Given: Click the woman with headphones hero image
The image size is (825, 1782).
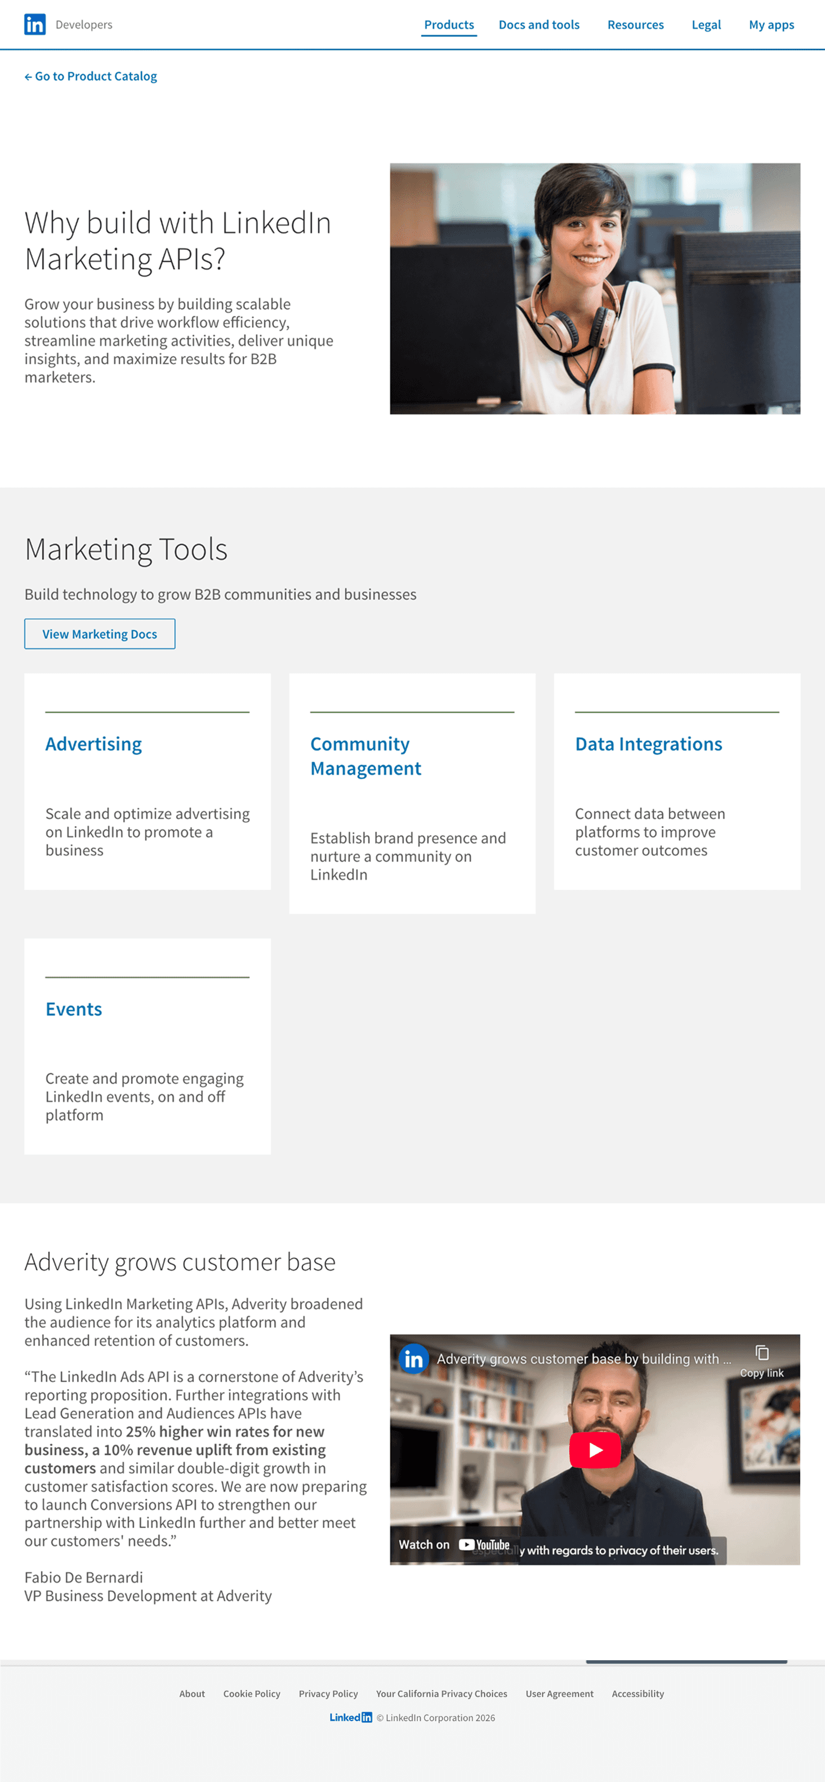Looking at the screenshot, I should [595, 289].
